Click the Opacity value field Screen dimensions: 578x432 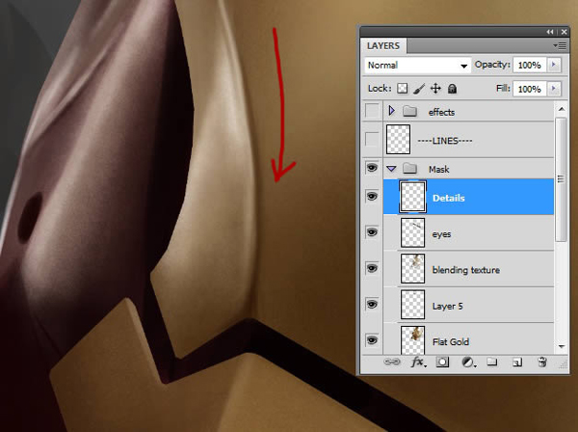(529, 66)
